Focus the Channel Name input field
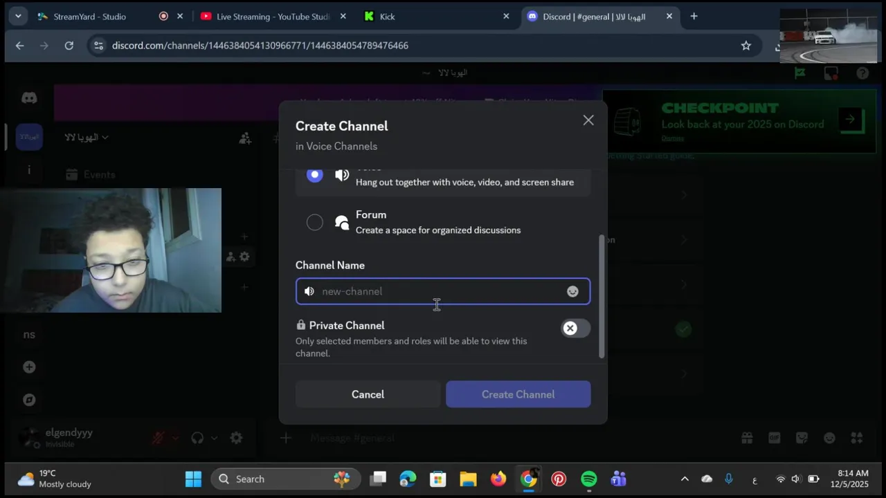 (443, 291)
